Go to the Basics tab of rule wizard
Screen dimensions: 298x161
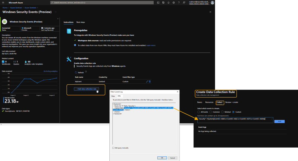tap(200, 102)
